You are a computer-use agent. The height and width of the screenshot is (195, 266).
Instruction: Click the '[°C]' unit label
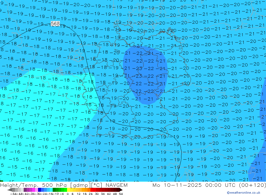point(97,185)
